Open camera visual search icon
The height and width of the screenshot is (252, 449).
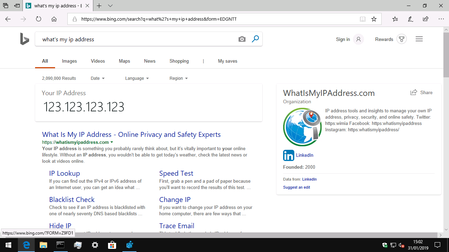(x=242, y=39)
